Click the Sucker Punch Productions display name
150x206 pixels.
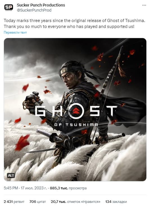click(x=41, y=5)
